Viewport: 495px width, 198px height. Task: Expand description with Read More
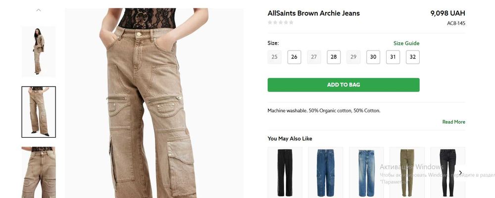pos(453,122)
